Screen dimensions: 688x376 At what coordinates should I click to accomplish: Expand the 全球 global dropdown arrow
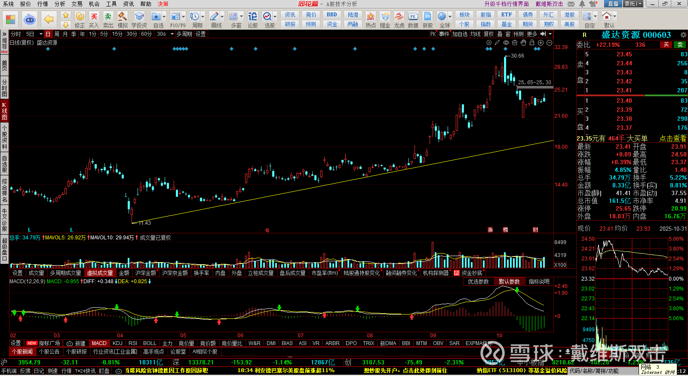point(450,17)
